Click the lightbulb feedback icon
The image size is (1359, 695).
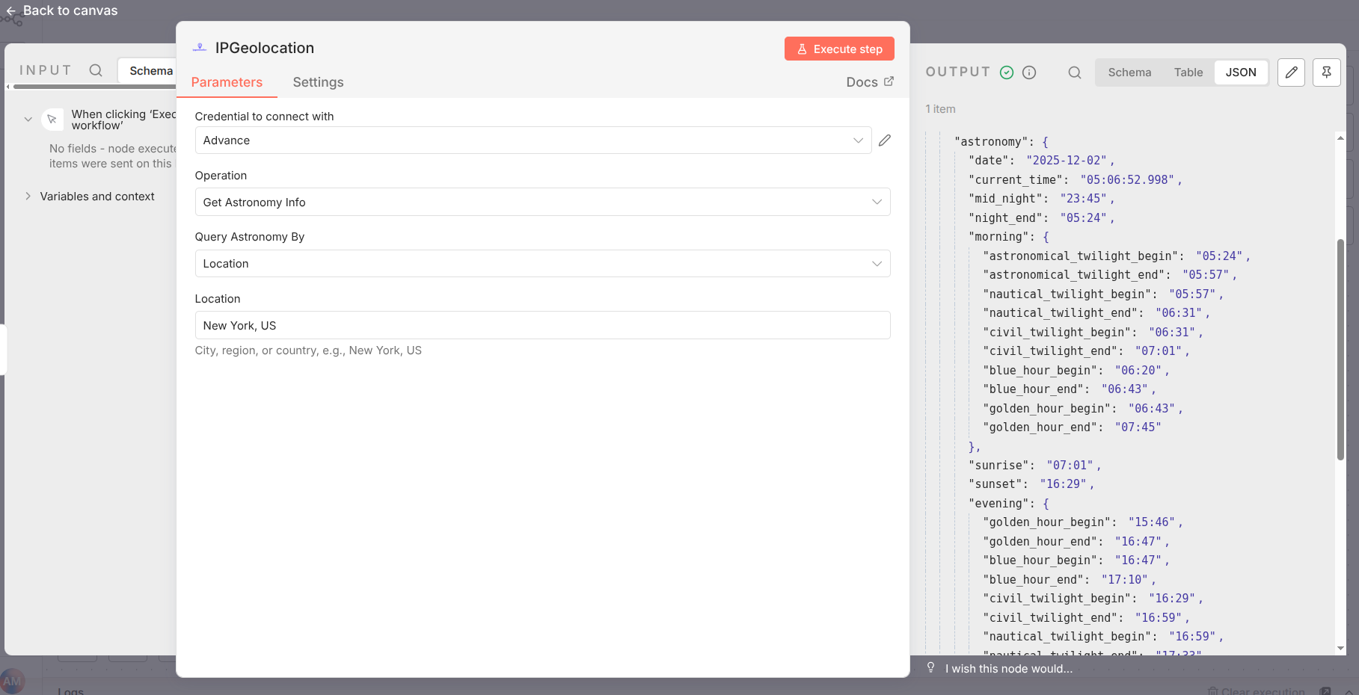[x=930, y=667]
